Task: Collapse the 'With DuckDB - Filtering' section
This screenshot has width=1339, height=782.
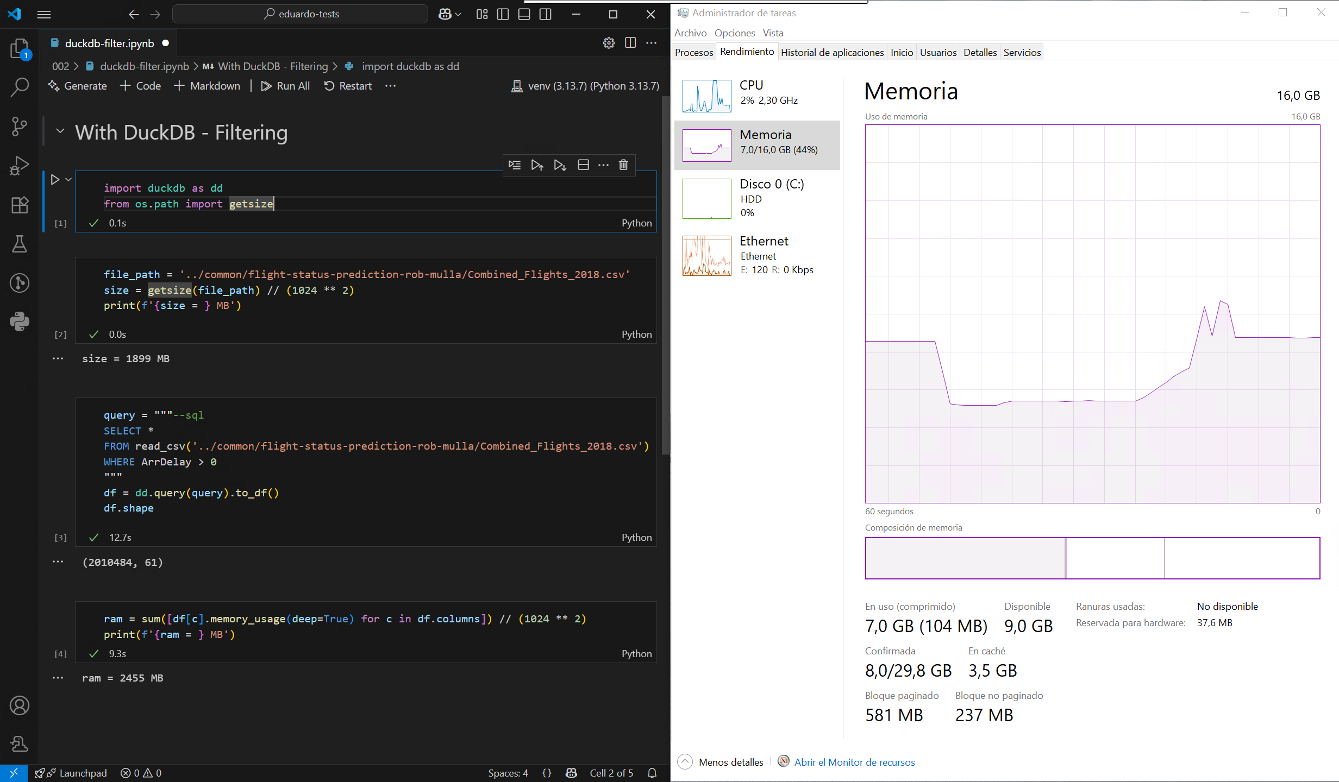Action: click(x=60, y=131)
